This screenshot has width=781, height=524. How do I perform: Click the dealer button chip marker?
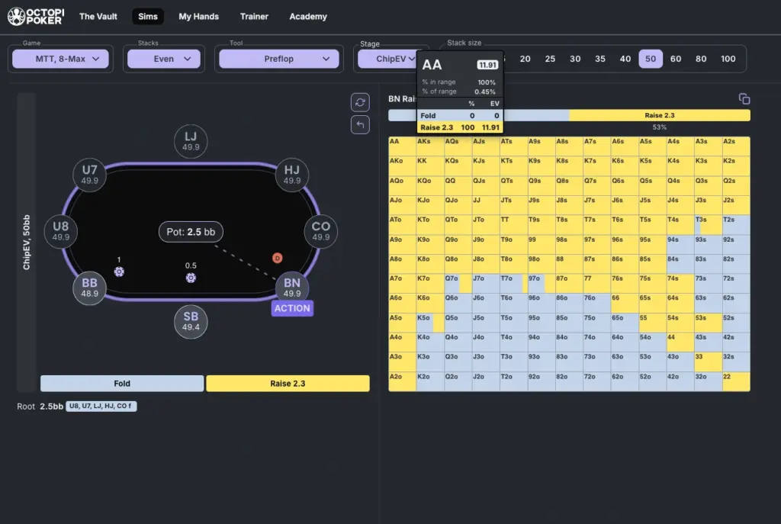[278, 258]
